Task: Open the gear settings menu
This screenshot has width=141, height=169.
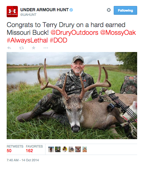Action: pyautogui.click(x=109, y=10)
